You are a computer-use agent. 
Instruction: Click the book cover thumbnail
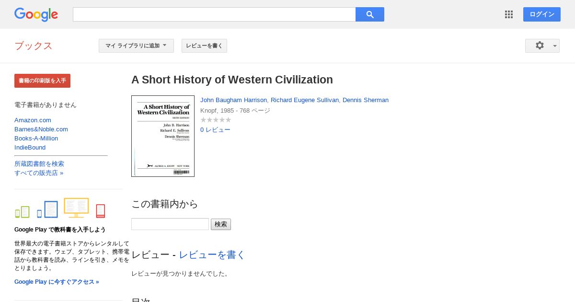[x=163, y=136]
